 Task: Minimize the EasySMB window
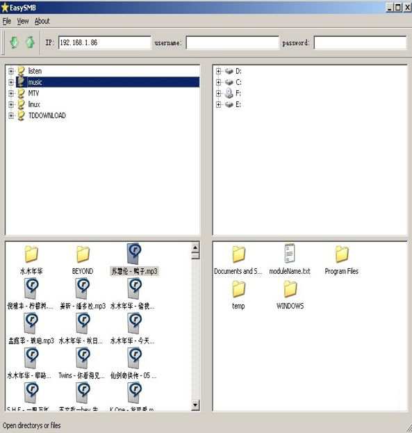[x=389, y=8]
